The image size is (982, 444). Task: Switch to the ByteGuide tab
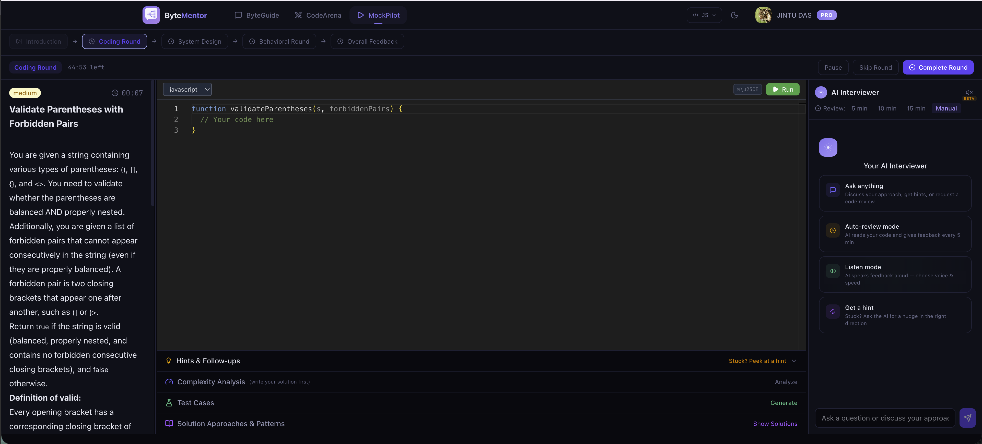256,15
